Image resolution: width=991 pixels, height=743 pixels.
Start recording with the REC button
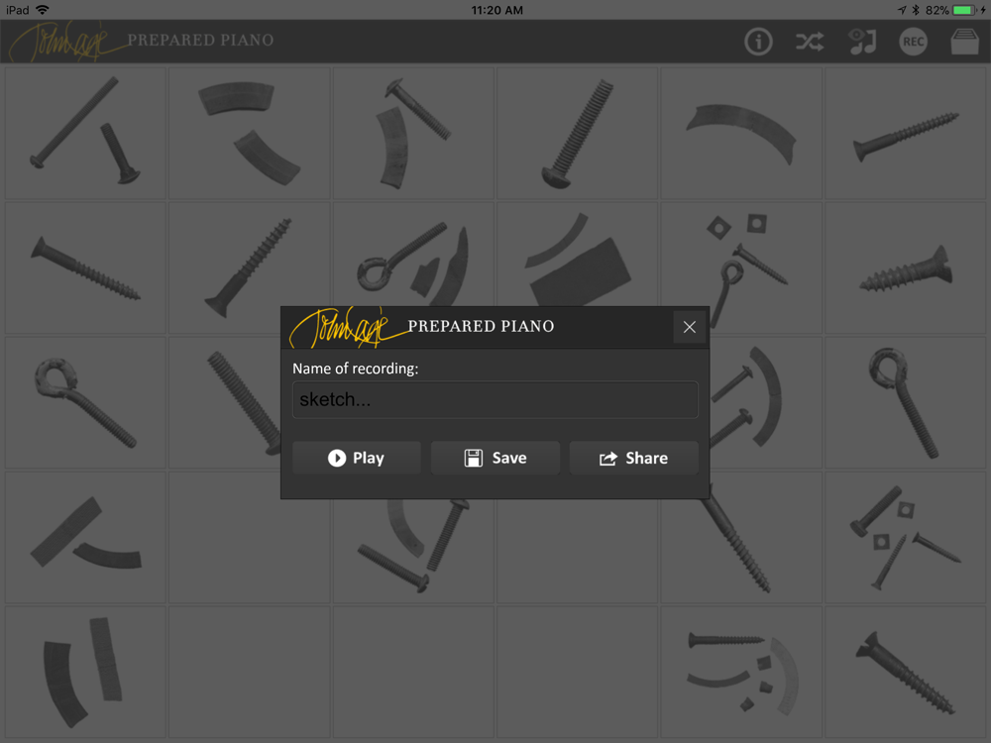click(913, 42)
